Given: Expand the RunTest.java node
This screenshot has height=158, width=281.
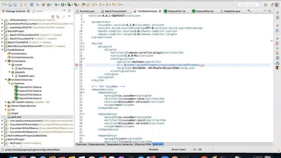Looking at the screenshot, I should [x=13, y=68].
